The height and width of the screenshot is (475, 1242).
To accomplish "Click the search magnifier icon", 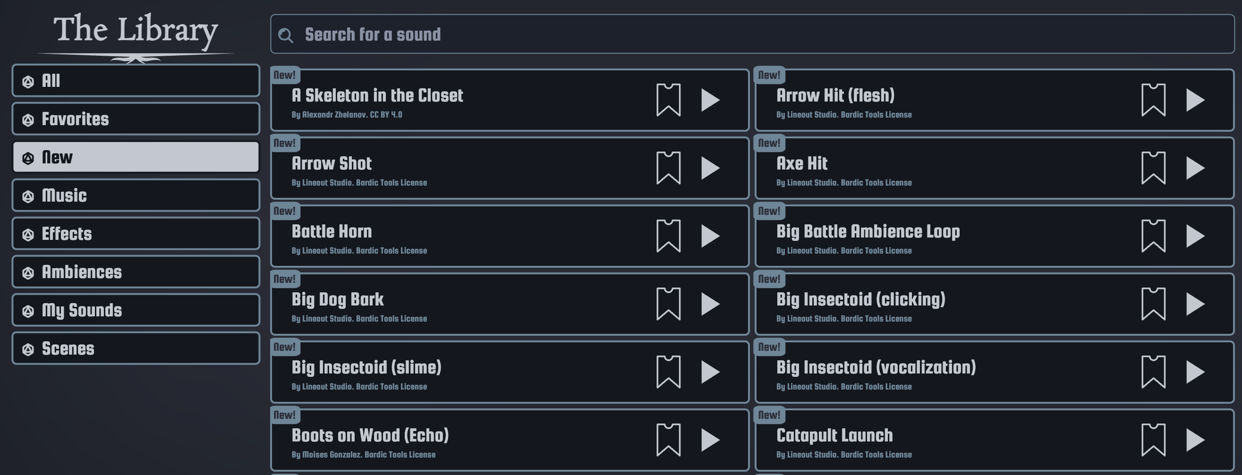I will point(285,35).
